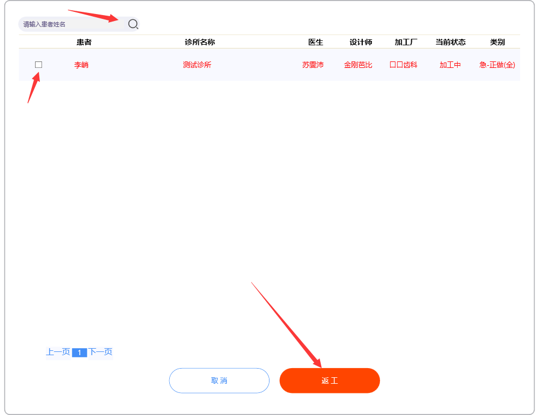Click patient name 李峭 in the row
This screenshot has height=415, width=539.
pos(81,65)
